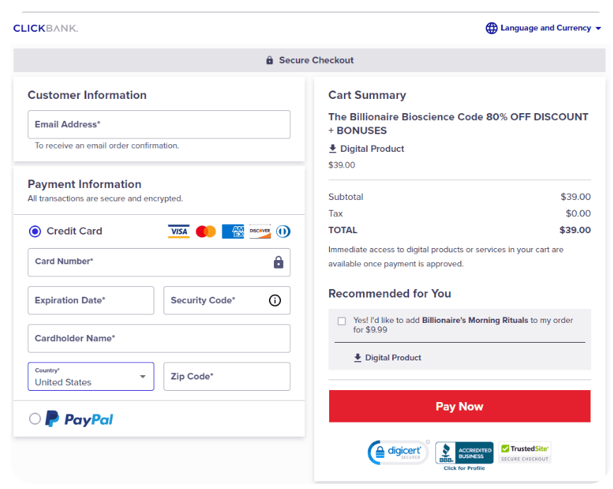Image resolution: width=613 pixels, height=489 pixels.
Task: Click the American Express icon
Action: point(232,231)
